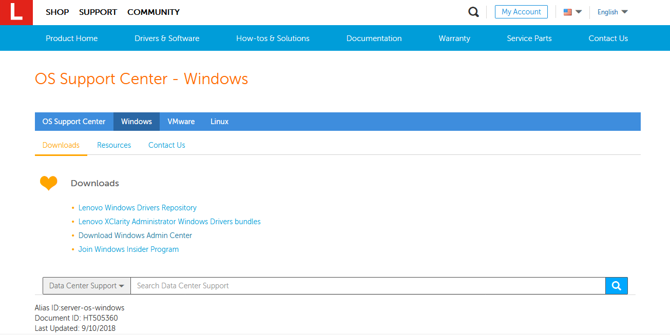This screenshot has width=670, height=335.
Task: Open the Warranty page
Action: tap(454, 38)
